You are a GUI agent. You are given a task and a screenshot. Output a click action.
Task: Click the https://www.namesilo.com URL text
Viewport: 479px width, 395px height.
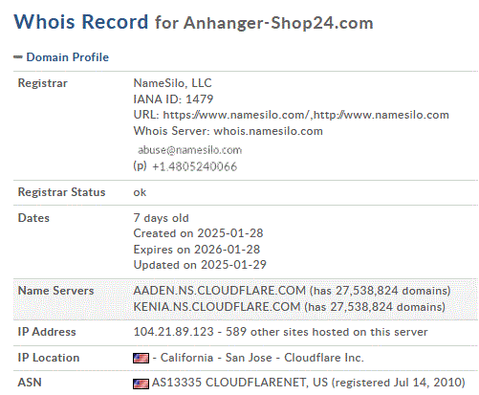236,115
